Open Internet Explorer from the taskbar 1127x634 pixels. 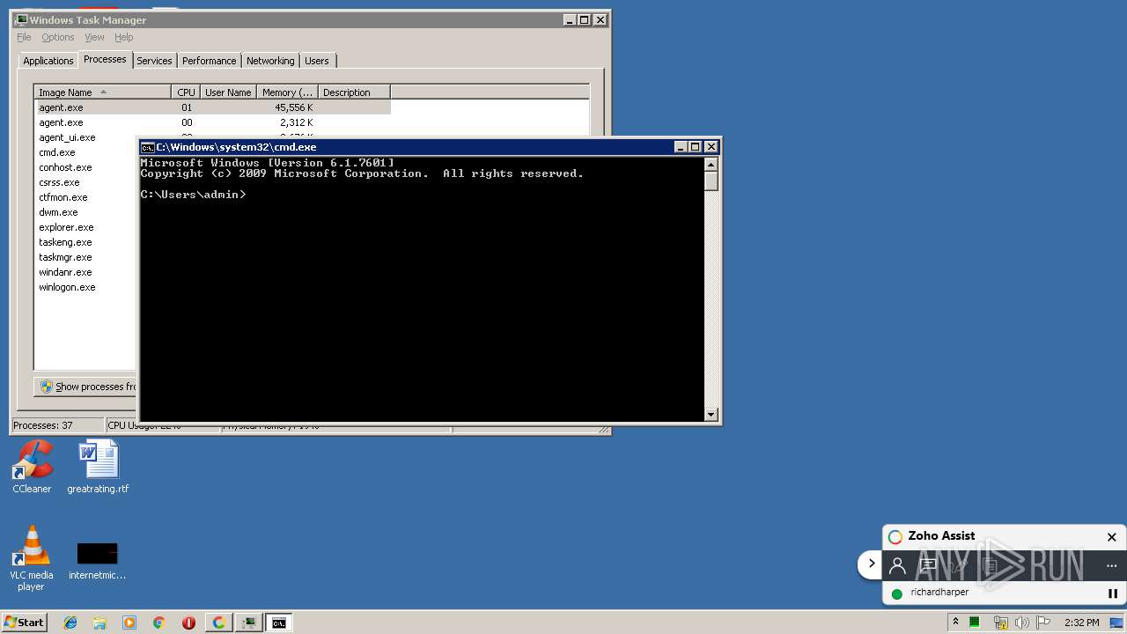70,623
